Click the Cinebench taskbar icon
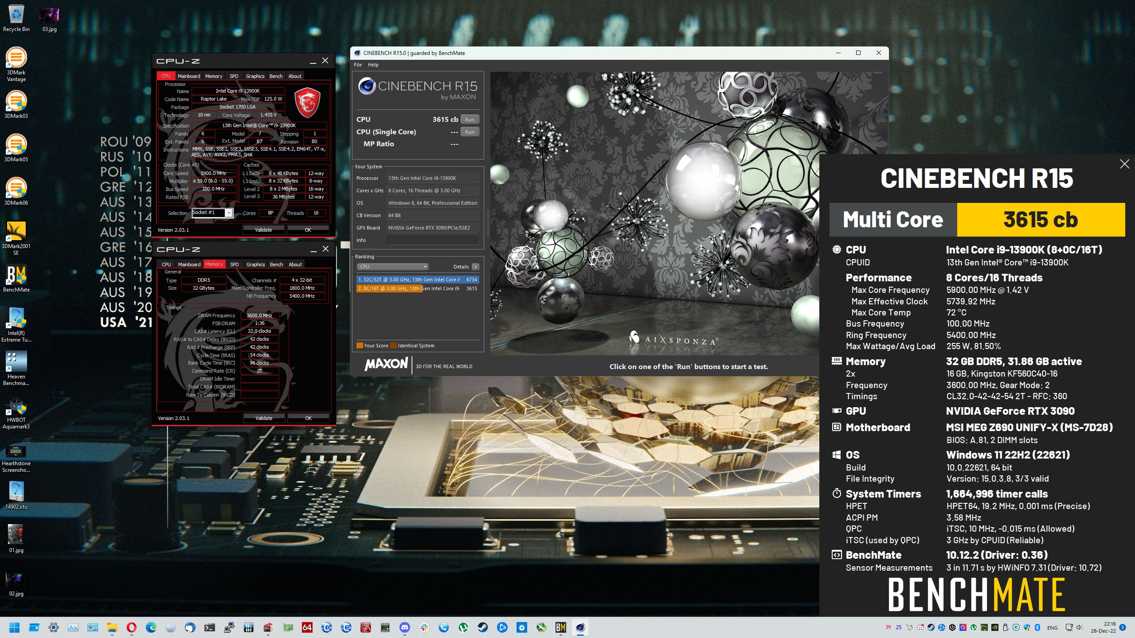Image resolution: width=1135 pixels, height=638 pixels. (x=580, y=627)
